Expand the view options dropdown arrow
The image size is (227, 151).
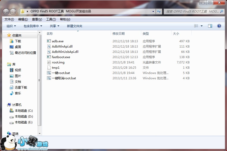202,26
